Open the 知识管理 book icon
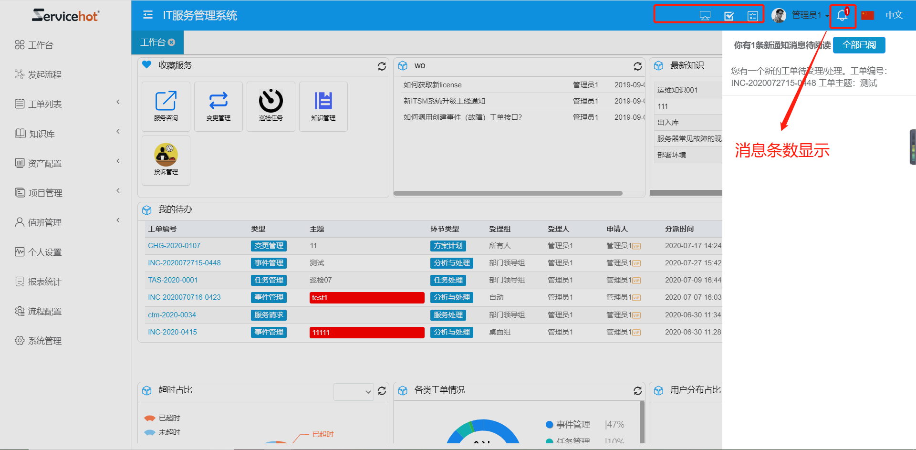Screen dimensions: 916x450 323,106
